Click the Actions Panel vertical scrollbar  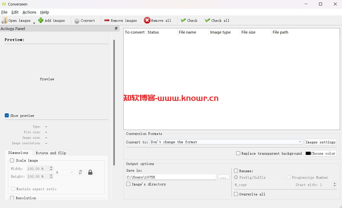[x=114, y=103]
